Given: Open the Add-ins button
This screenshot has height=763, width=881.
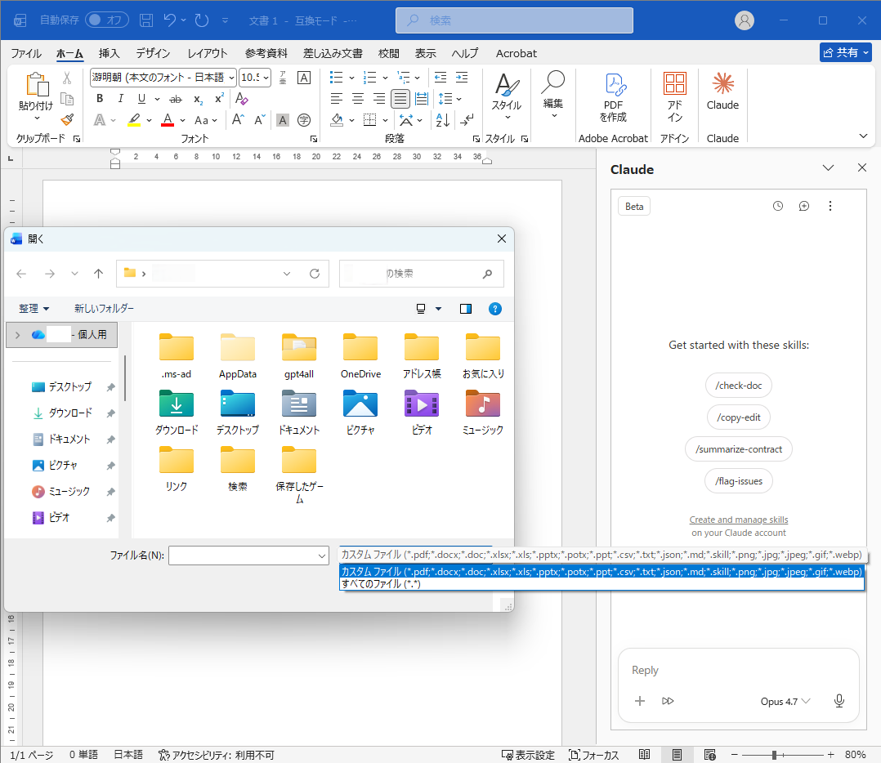Looking at the screenshot, I should point(674,98).
